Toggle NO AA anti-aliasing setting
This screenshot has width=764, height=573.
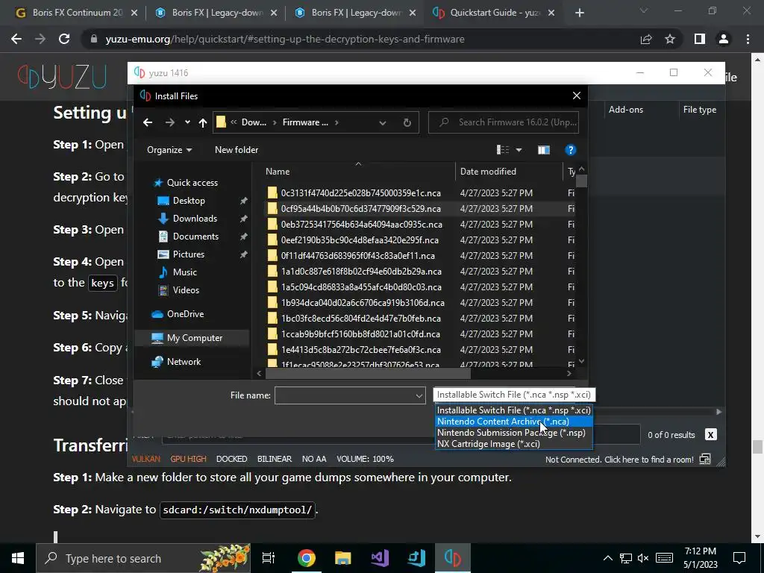click(314, 459)
